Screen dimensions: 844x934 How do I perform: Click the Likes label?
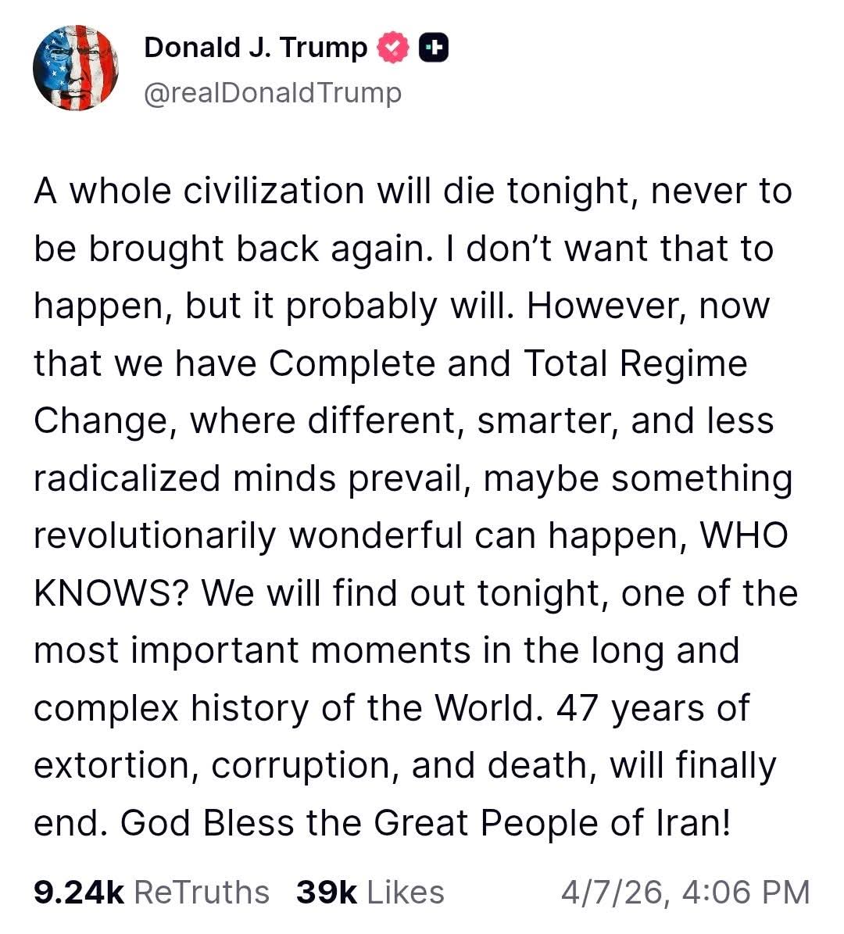pyautogui.click(x=405, y=892)
